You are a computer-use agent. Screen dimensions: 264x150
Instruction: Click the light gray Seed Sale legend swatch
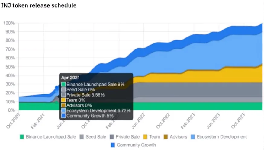coord(81,137)
